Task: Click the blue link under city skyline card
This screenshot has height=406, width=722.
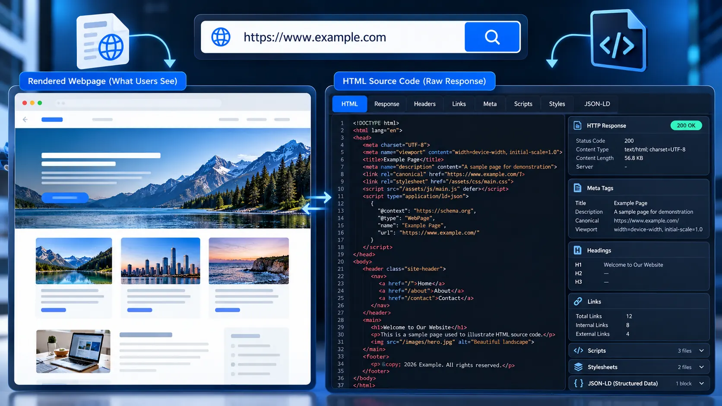Action: pyautogui.click(x=140, y=310)
